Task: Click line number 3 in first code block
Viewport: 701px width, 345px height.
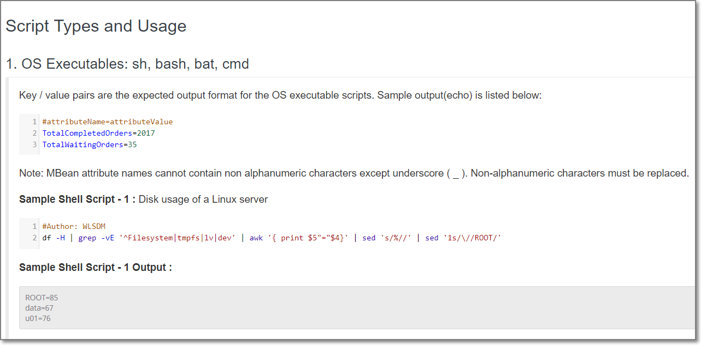Action: pos(34,144)
